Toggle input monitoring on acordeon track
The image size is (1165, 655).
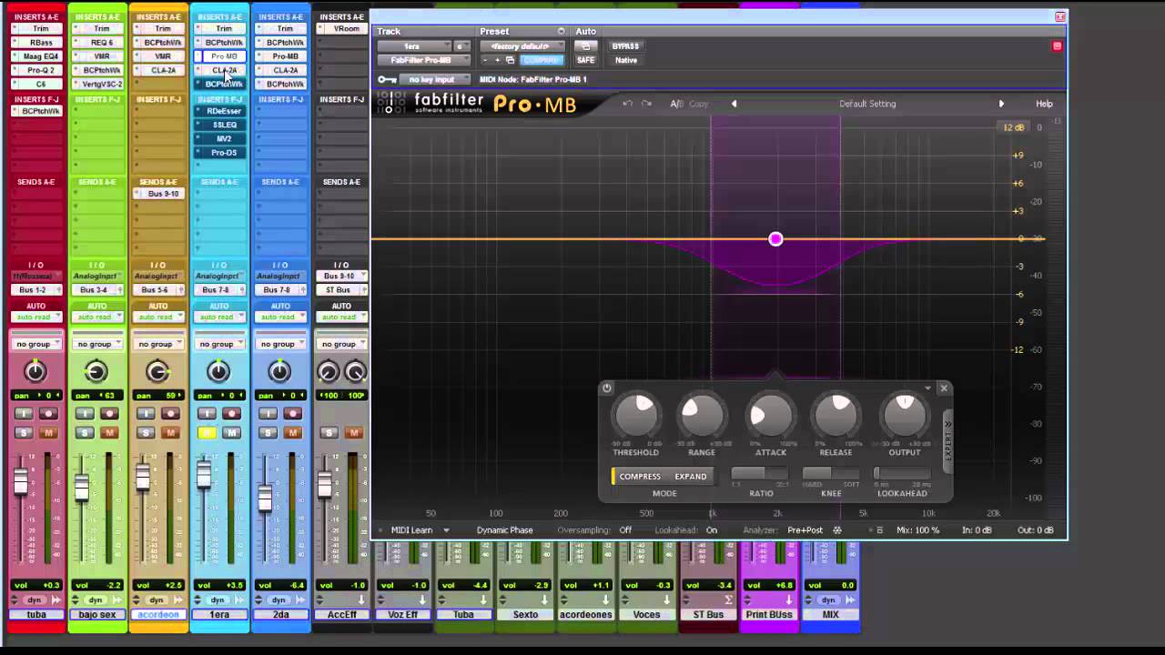click(x=145, y=414)
